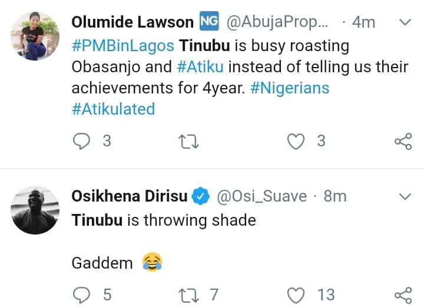This screenshot has width=424, height=308.
Task: Open the #PMBinLagos hashtag
Action: [x=122, y=45]
